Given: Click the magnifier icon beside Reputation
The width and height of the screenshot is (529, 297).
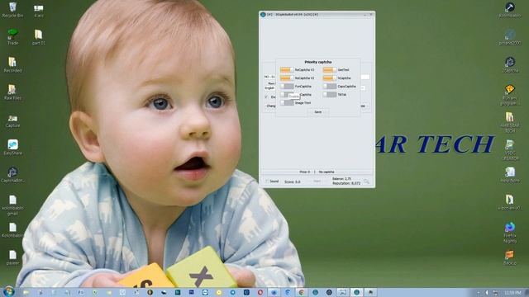Looking at the screenshot, I should [x=366, y=181].
